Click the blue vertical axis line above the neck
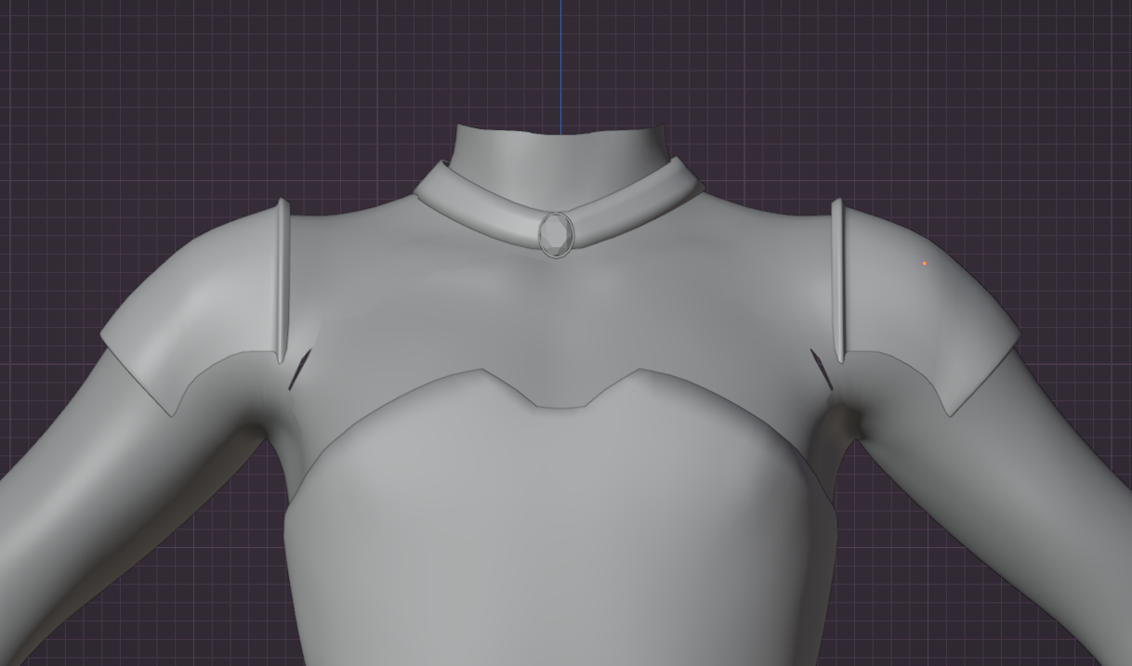 click(559, 56)
